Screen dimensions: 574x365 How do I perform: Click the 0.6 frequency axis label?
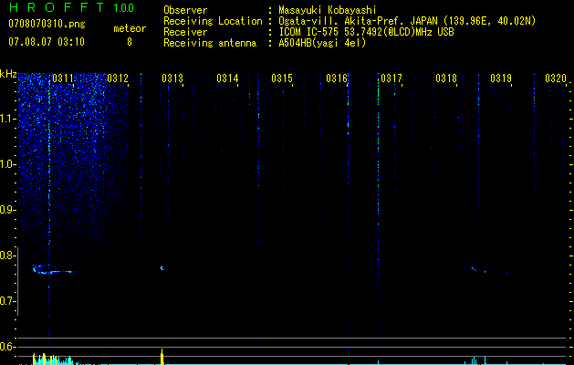pyautogui.click(x=6, y=347)
